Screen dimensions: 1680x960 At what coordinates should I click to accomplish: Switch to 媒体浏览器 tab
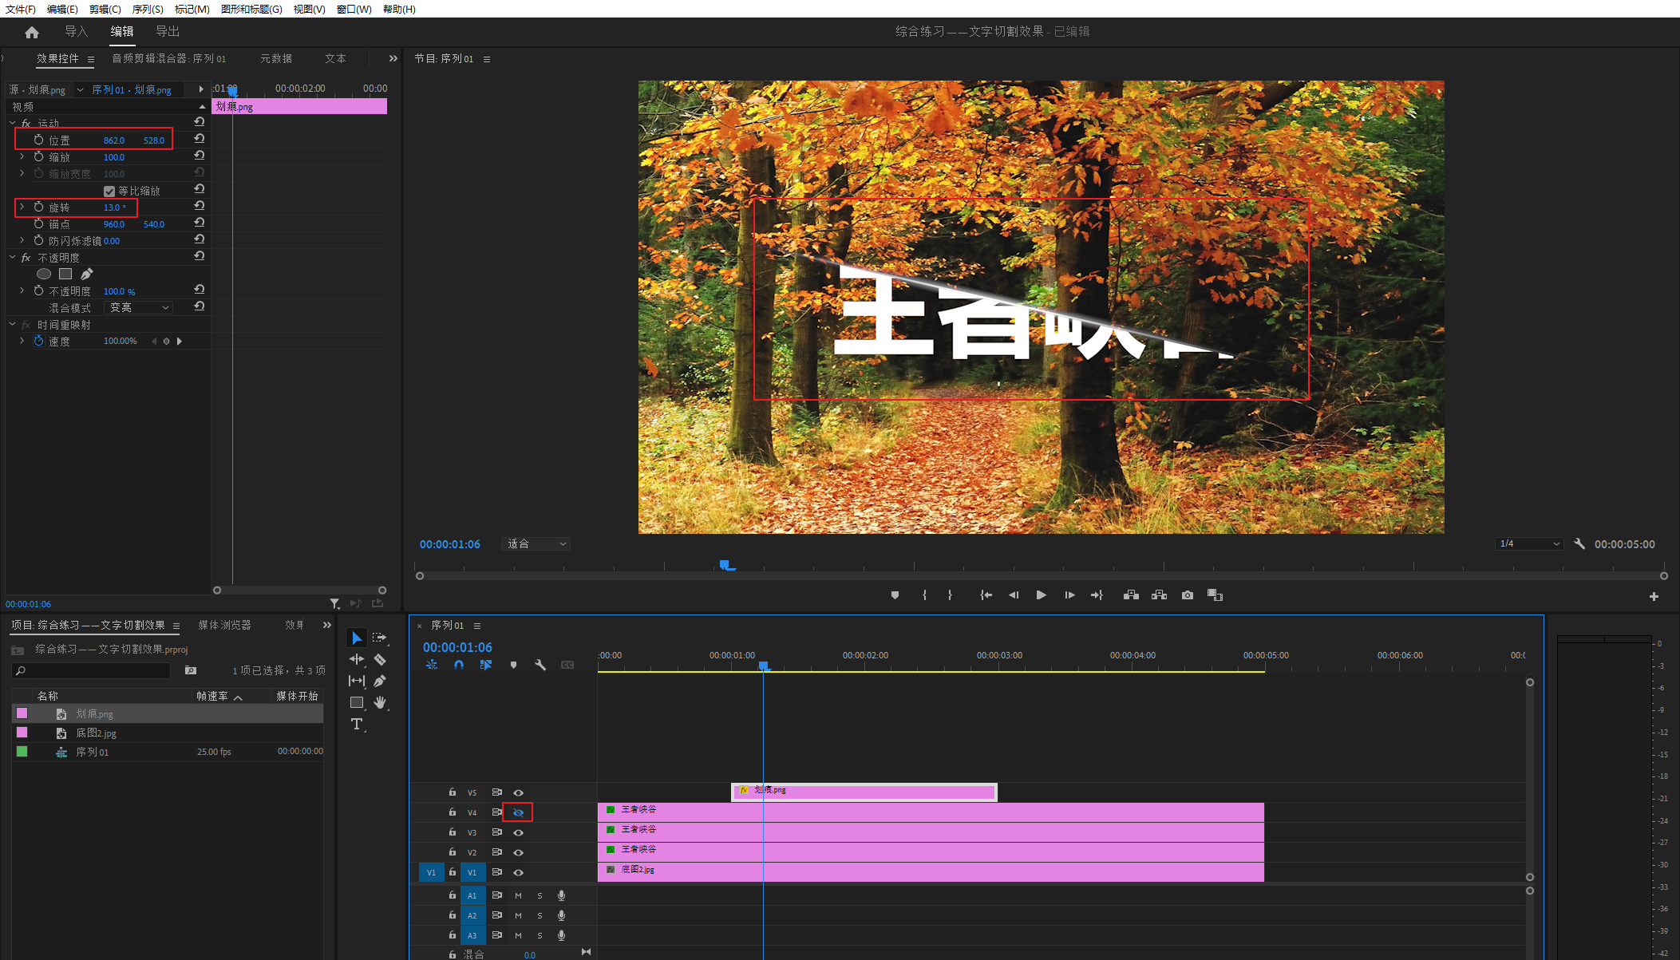click(x=224, y=625)
